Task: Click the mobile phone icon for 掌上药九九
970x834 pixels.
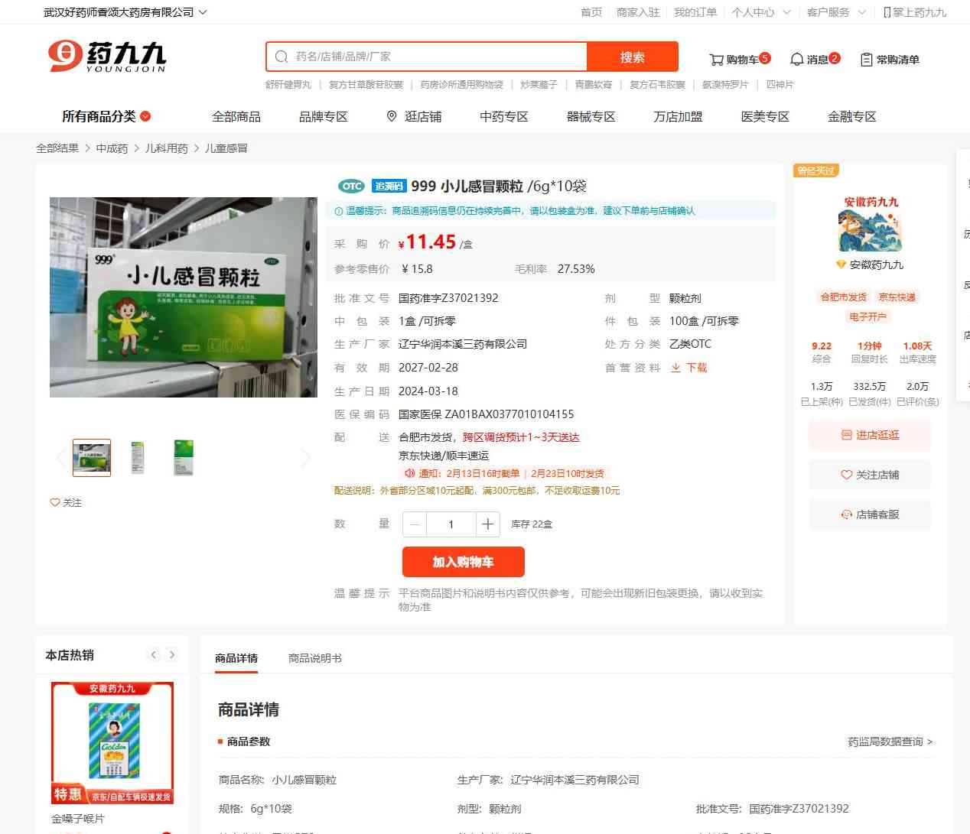Action: point(887,12)
